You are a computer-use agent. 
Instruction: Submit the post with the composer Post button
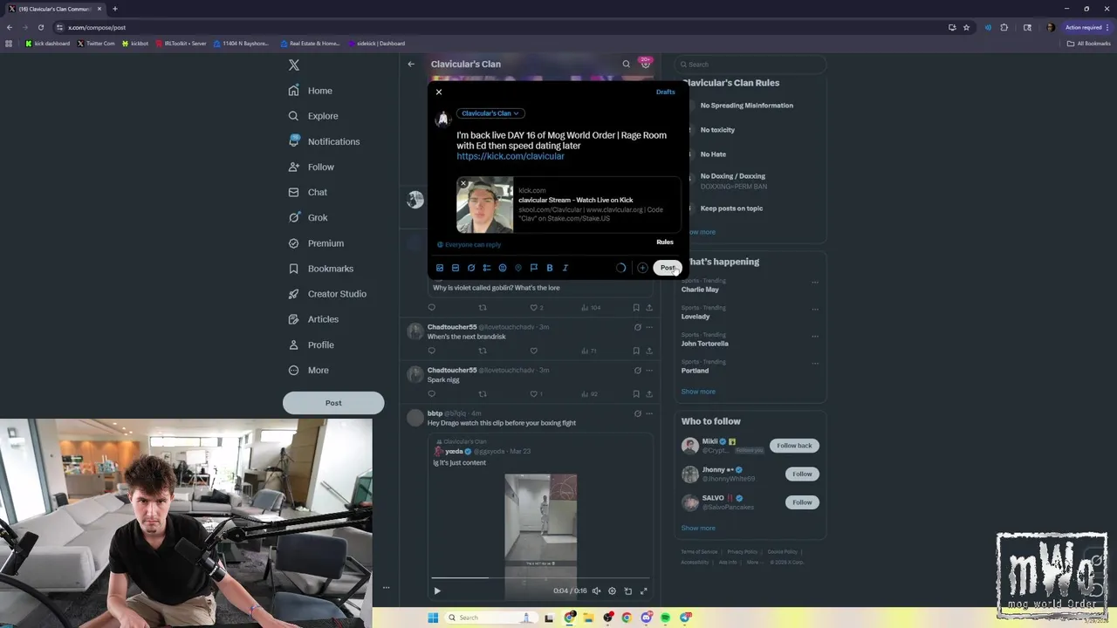(x=668, y=268)
